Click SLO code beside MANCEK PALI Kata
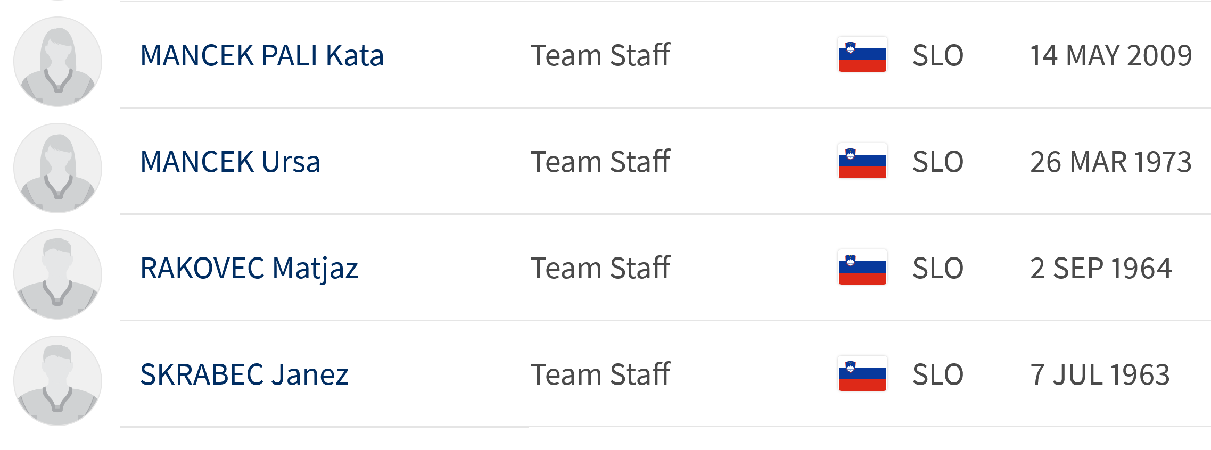The height and width of the screenshot is (450, 1211). [x=938, y=55]
